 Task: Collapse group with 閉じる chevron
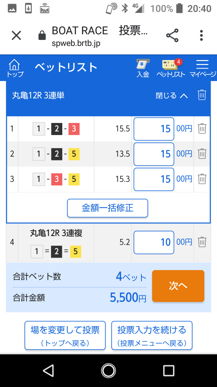pos(172,96)
